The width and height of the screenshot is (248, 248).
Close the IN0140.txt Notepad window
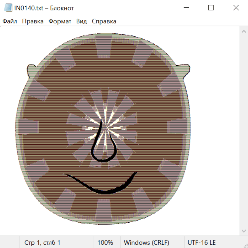click(236, 8)
